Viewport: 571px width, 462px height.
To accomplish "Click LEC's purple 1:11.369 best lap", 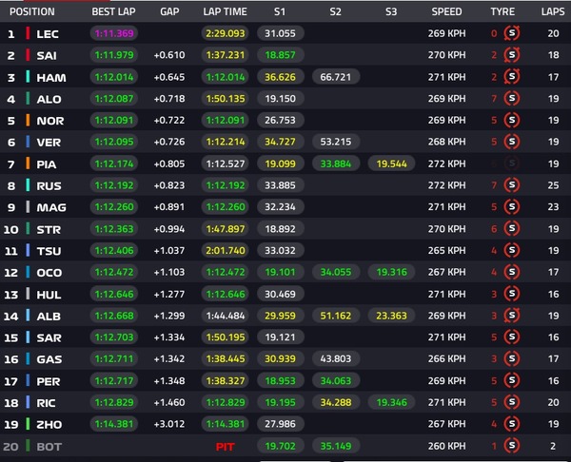I will point(114,33).
